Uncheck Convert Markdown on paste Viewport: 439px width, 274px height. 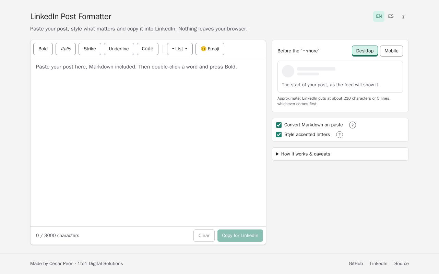click(x=279, y=125)
